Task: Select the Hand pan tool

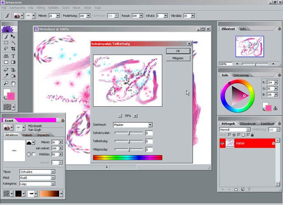Action: tap(13, 83)
